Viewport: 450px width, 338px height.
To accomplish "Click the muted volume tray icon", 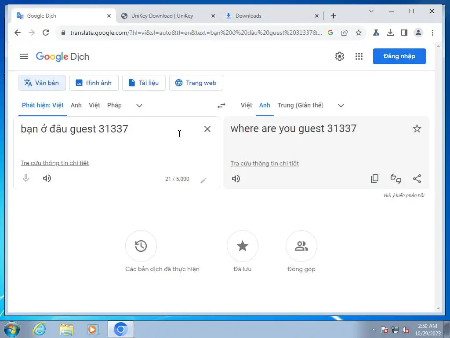I will click(406, 330).
